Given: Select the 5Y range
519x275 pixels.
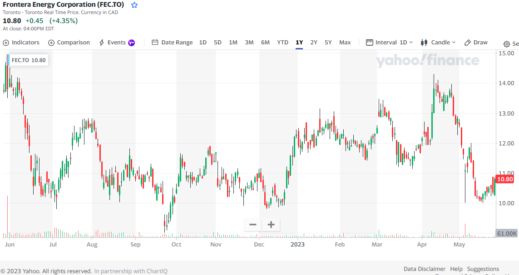Looking at the screenshot, I should pos(328,43).
